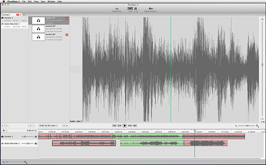Select the Audio3.AIF file name
This screenshot has height=165, width=266.
(51, 34)
